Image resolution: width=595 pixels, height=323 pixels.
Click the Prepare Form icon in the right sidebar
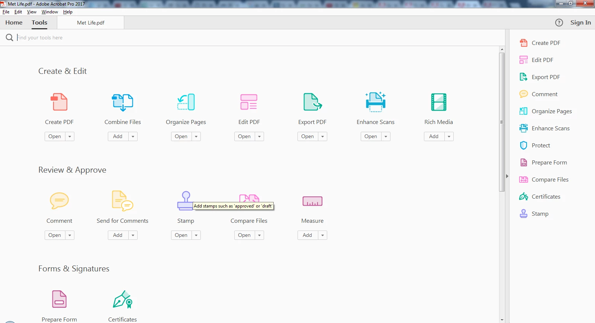pos(524,162)
